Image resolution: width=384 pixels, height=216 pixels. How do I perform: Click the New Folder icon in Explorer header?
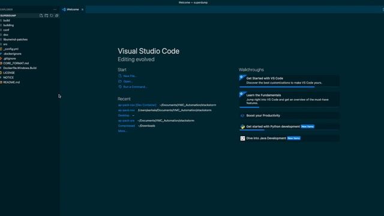46,16
